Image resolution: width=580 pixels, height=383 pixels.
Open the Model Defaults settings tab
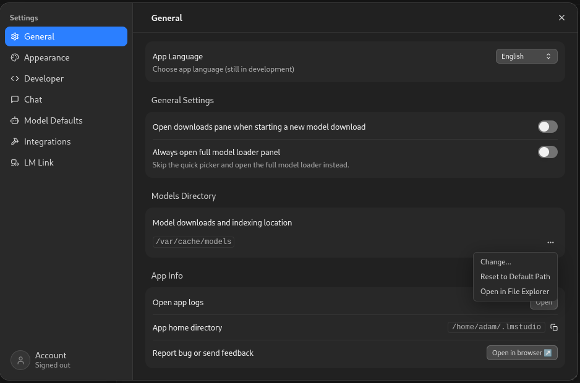click(x=66, y=120)
